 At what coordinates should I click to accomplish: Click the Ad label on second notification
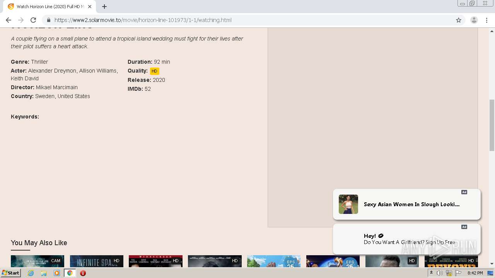coord(464,227)
